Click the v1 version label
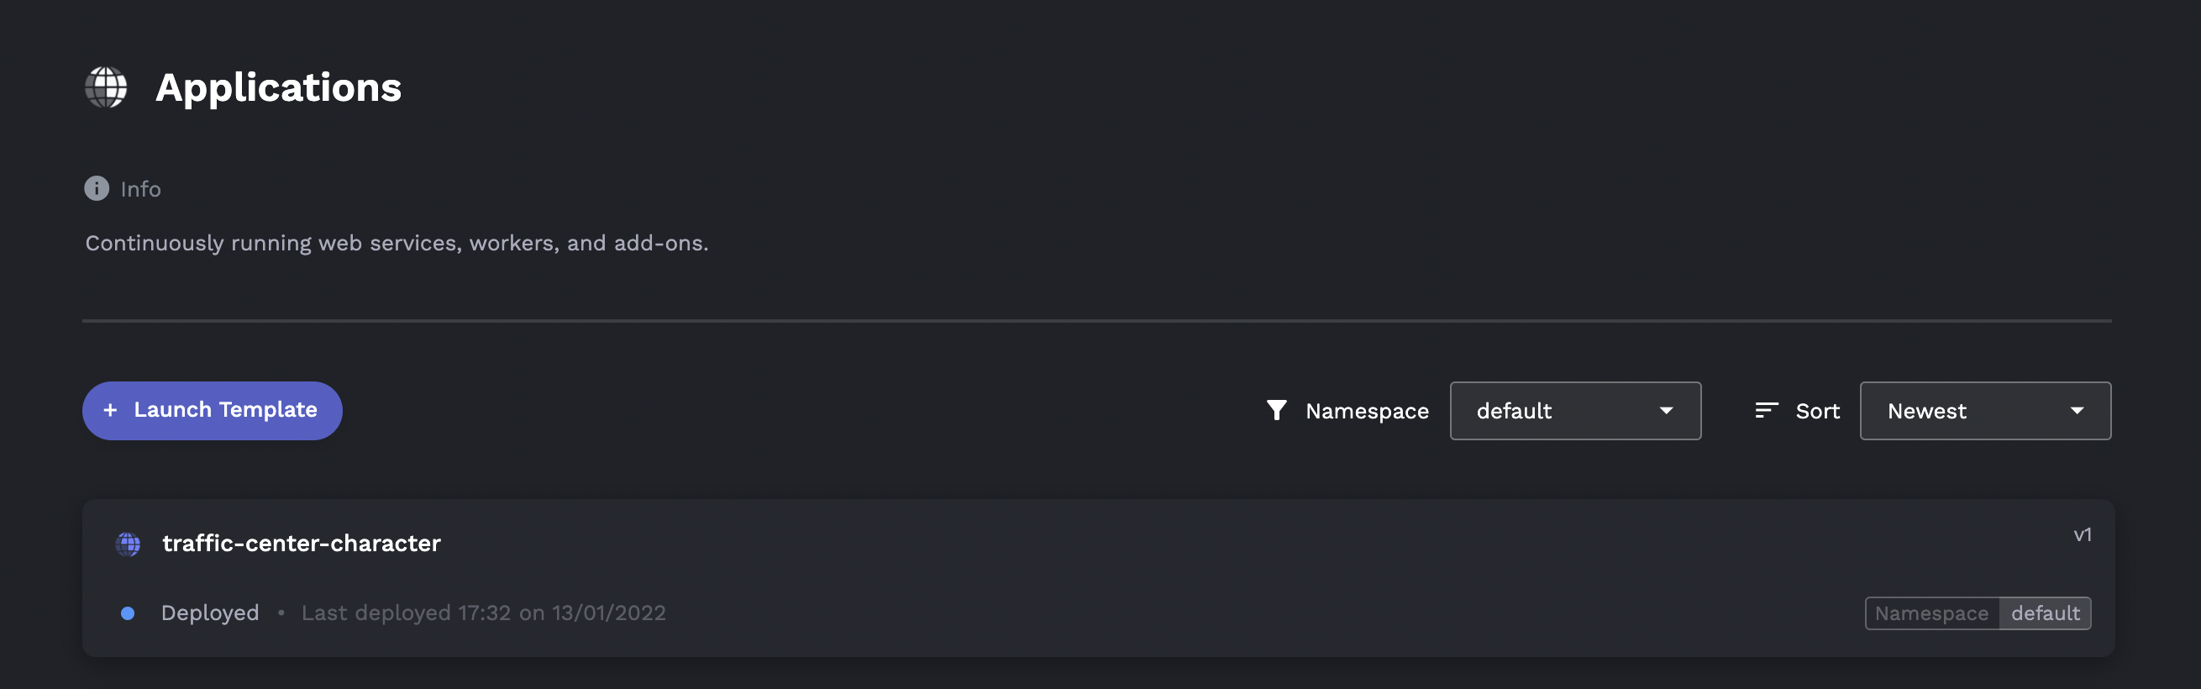Viewport: 2201px width, 689px height. coord(2083,535)
